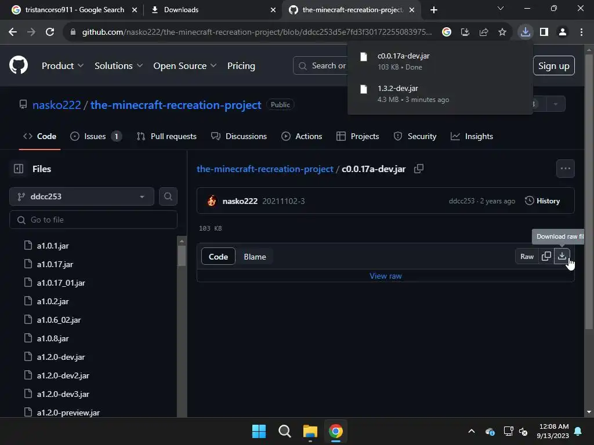Open Windows taskbar Search
594x445 pixels.
tap(284, 431)
